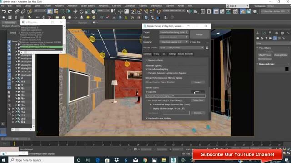
Task: Enable Put Image File List in Output Path
Action: click(x=147, y=101)
